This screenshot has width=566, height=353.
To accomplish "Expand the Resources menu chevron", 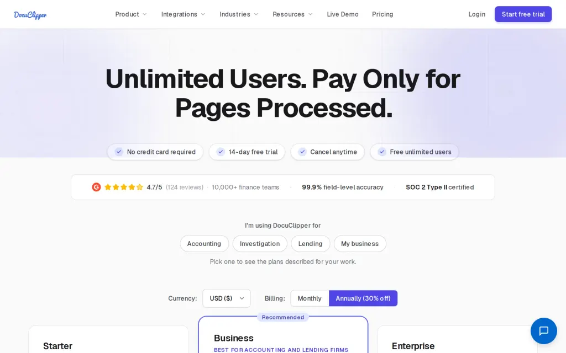I will point(311,14).
